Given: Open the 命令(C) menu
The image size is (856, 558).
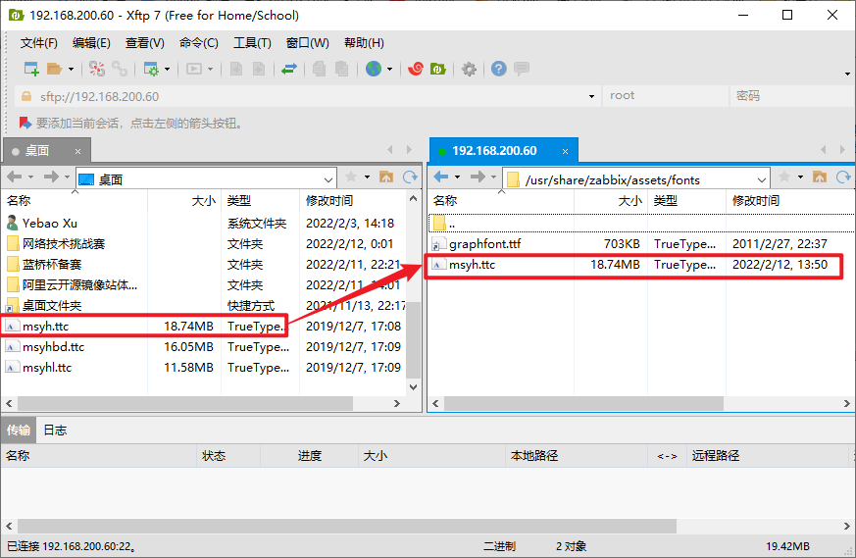Looking at the screenshot, I should (x=199, y=42).
